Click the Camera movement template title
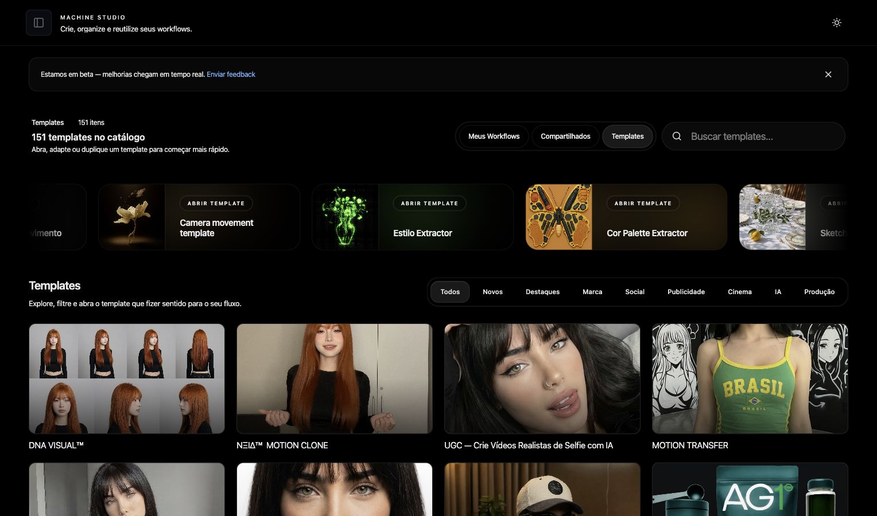Image resolution: width=877 pixels, height=516 pixels. (x=216, y=228)
